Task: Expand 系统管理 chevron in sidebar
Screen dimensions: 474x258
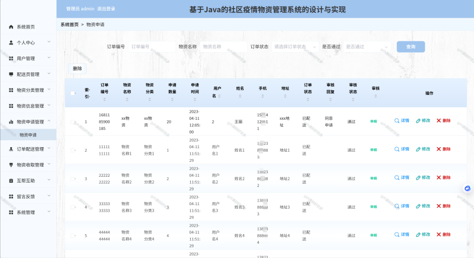Action: click(49, 212)
